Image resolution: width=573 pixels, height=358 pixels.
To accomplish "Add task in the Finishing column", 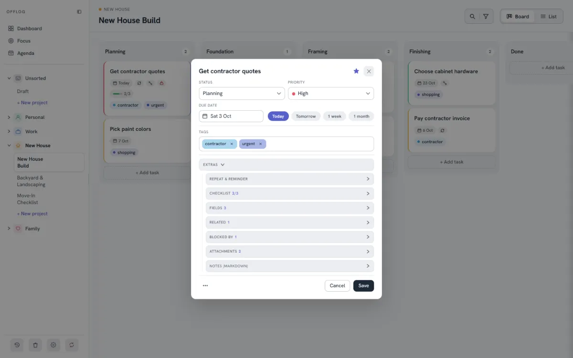I will 451,162.
